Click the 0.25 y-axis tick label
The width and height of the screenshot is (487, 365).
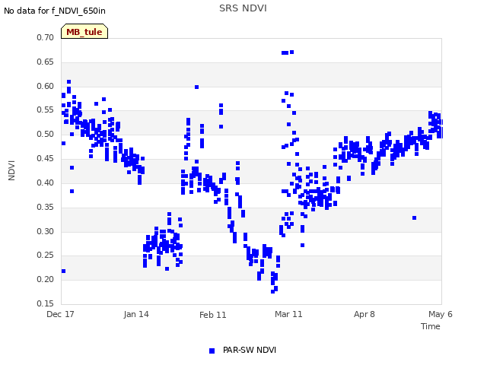[x=46, y=255]
